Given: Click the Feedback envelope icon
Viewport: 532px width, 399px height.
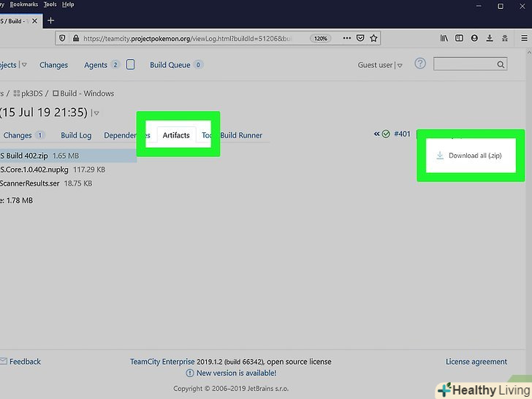Looking at the screenshot, I should point(4,361).
